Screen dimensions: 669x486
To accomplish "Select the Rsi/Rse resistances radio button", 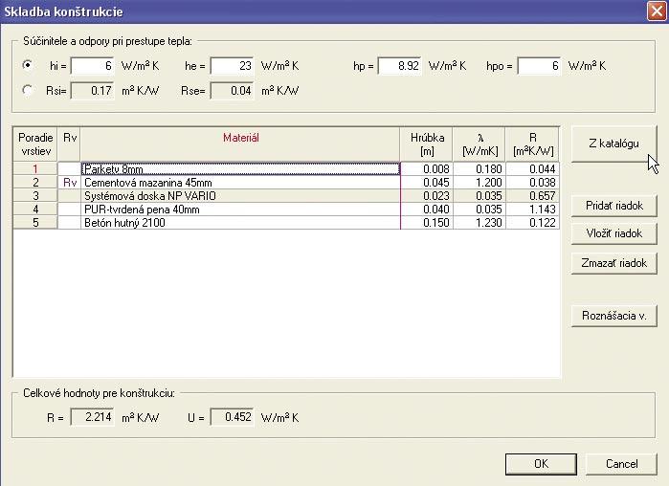I will point(28,90).
